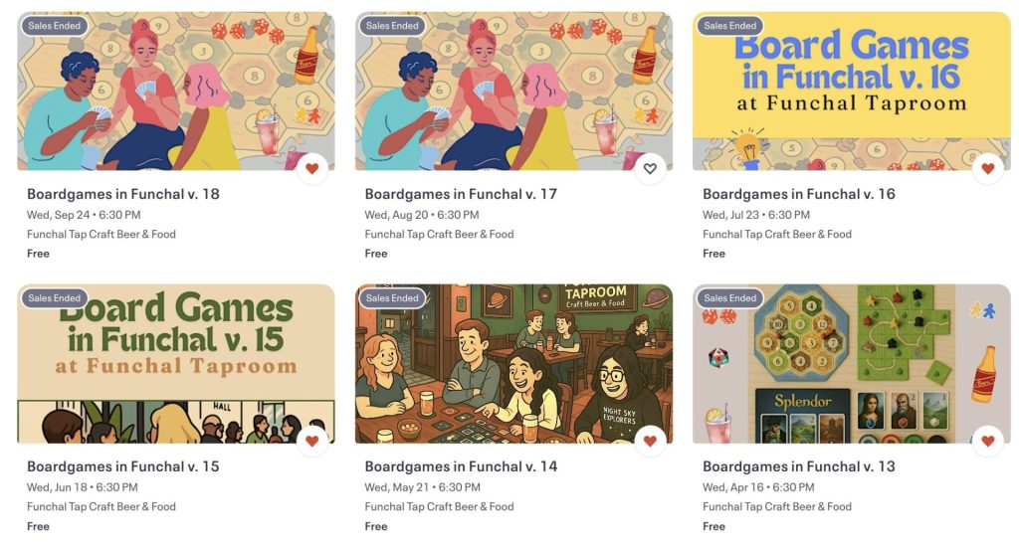Toggle heart on Boardgames in Funchal v. 16
This screenshot has width=1019, height=551.
pos(988,169)
